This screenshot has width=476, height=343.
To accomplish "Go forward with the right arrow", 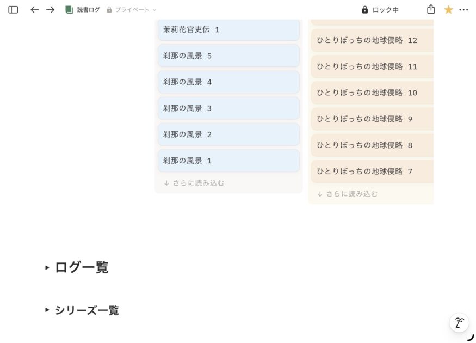I will click(x=51, y=10).
